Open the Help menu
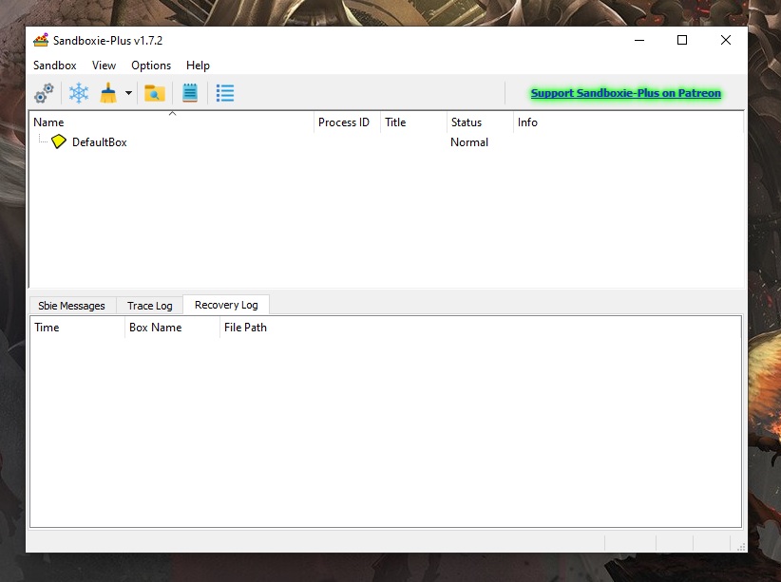 (x=198, y=66)
